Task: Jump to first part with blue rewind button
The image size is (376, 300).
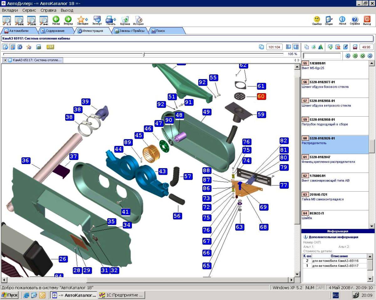Action: pyautogui.click(x=347, y=56)
